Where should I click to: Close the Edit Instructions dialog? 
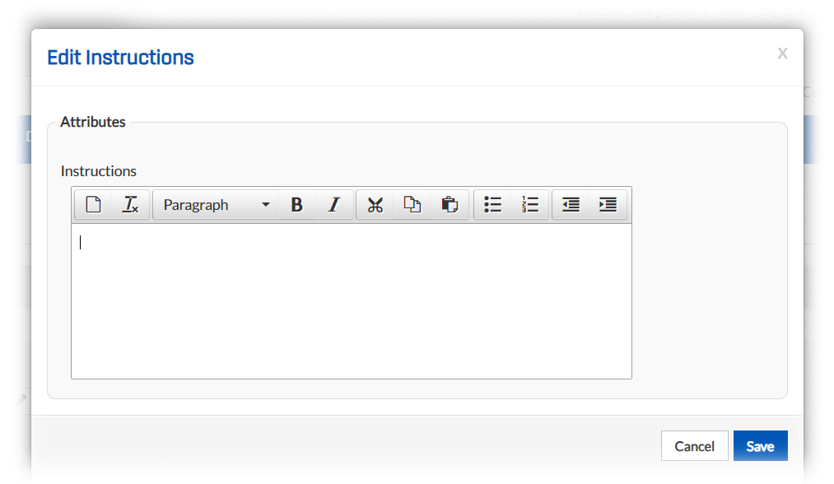click(782, 54)
